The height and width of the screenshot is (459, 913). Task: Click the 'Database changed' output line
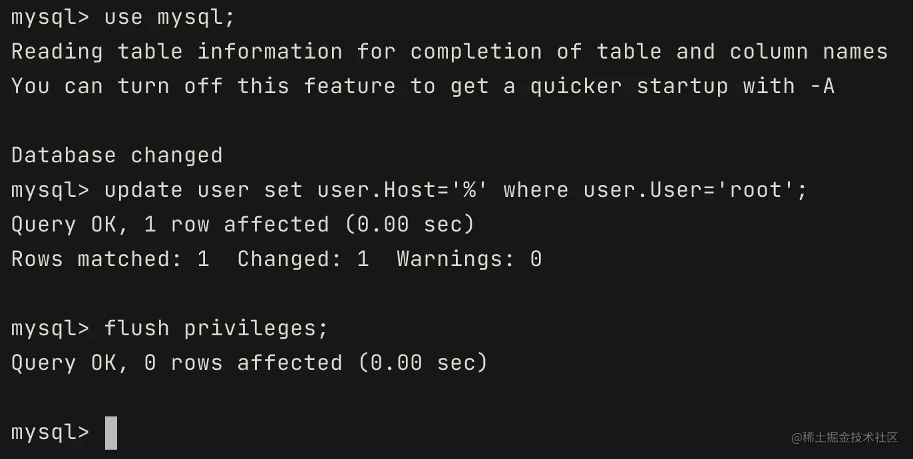point(117,156)
